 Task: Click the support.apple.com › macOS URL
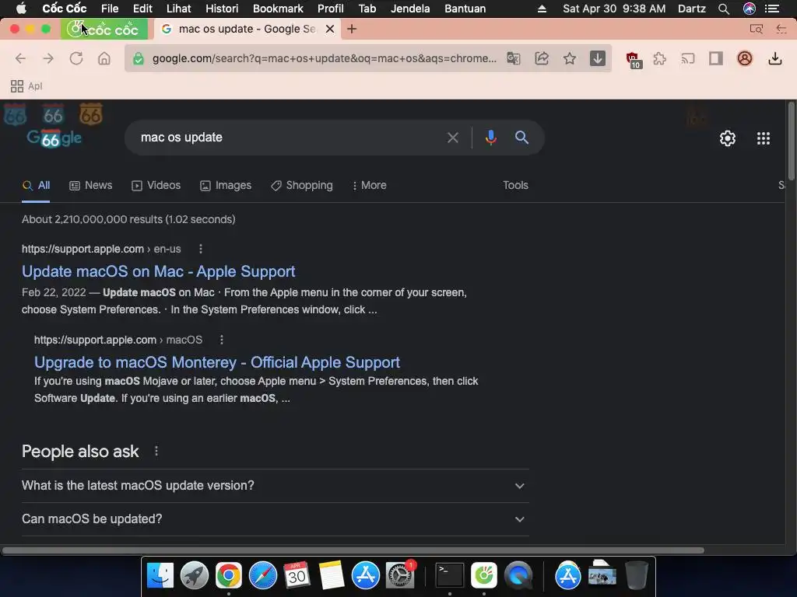pyautogui.click(x=118, y=340)
